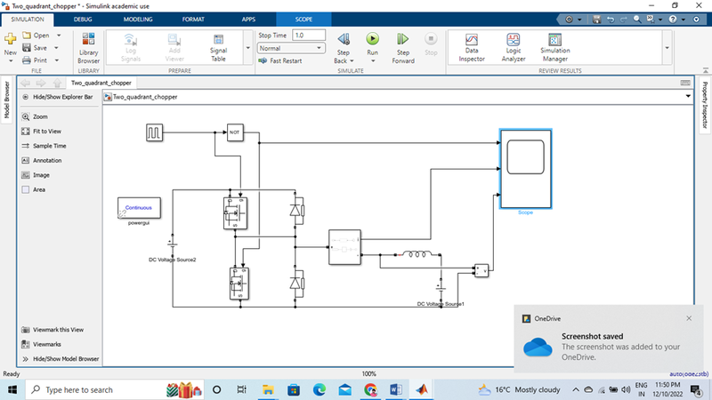Click the Windows Start button
This screenshot has width=712, height=400.
click(x=12, y=389)
